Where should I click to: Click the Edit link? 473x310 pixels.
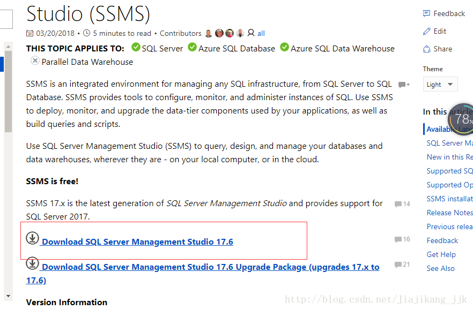click(440, 32)
